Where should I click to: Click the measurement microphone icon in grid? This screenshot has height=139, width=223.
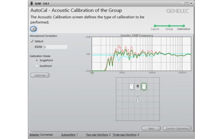(138, 99)
